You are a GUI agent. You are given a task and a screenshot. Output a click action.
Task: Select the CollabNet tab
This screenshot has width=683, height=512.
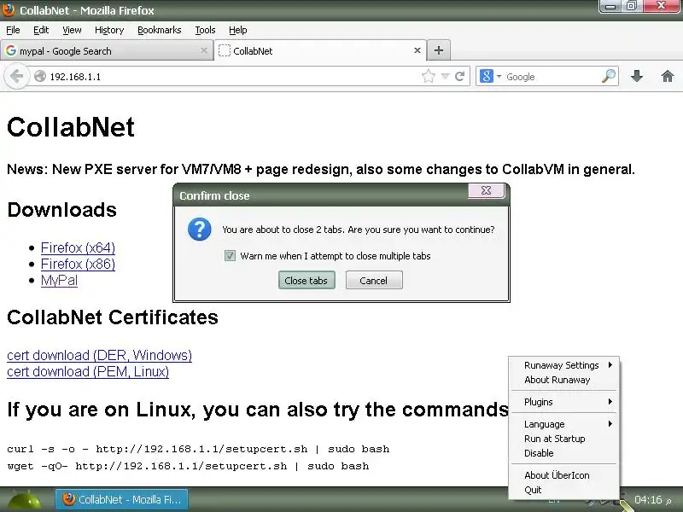coord(319,50)
